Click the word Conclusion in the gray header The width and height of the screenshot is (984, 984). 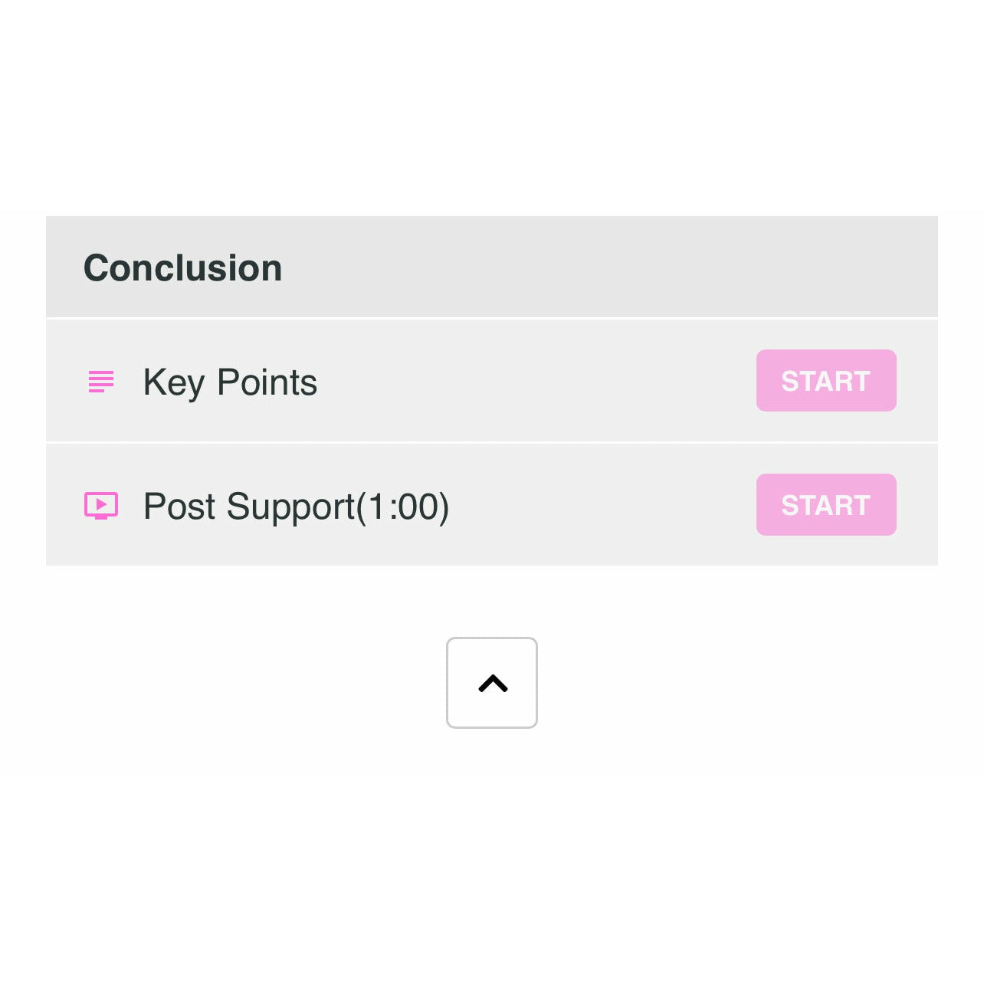182,268
